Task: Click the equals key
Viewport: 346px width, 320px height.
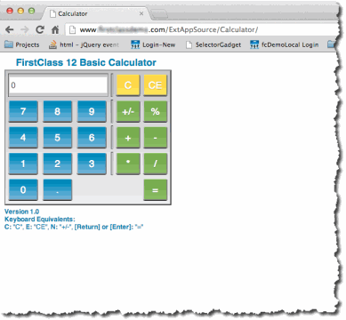Action: [x=156, y=189]
